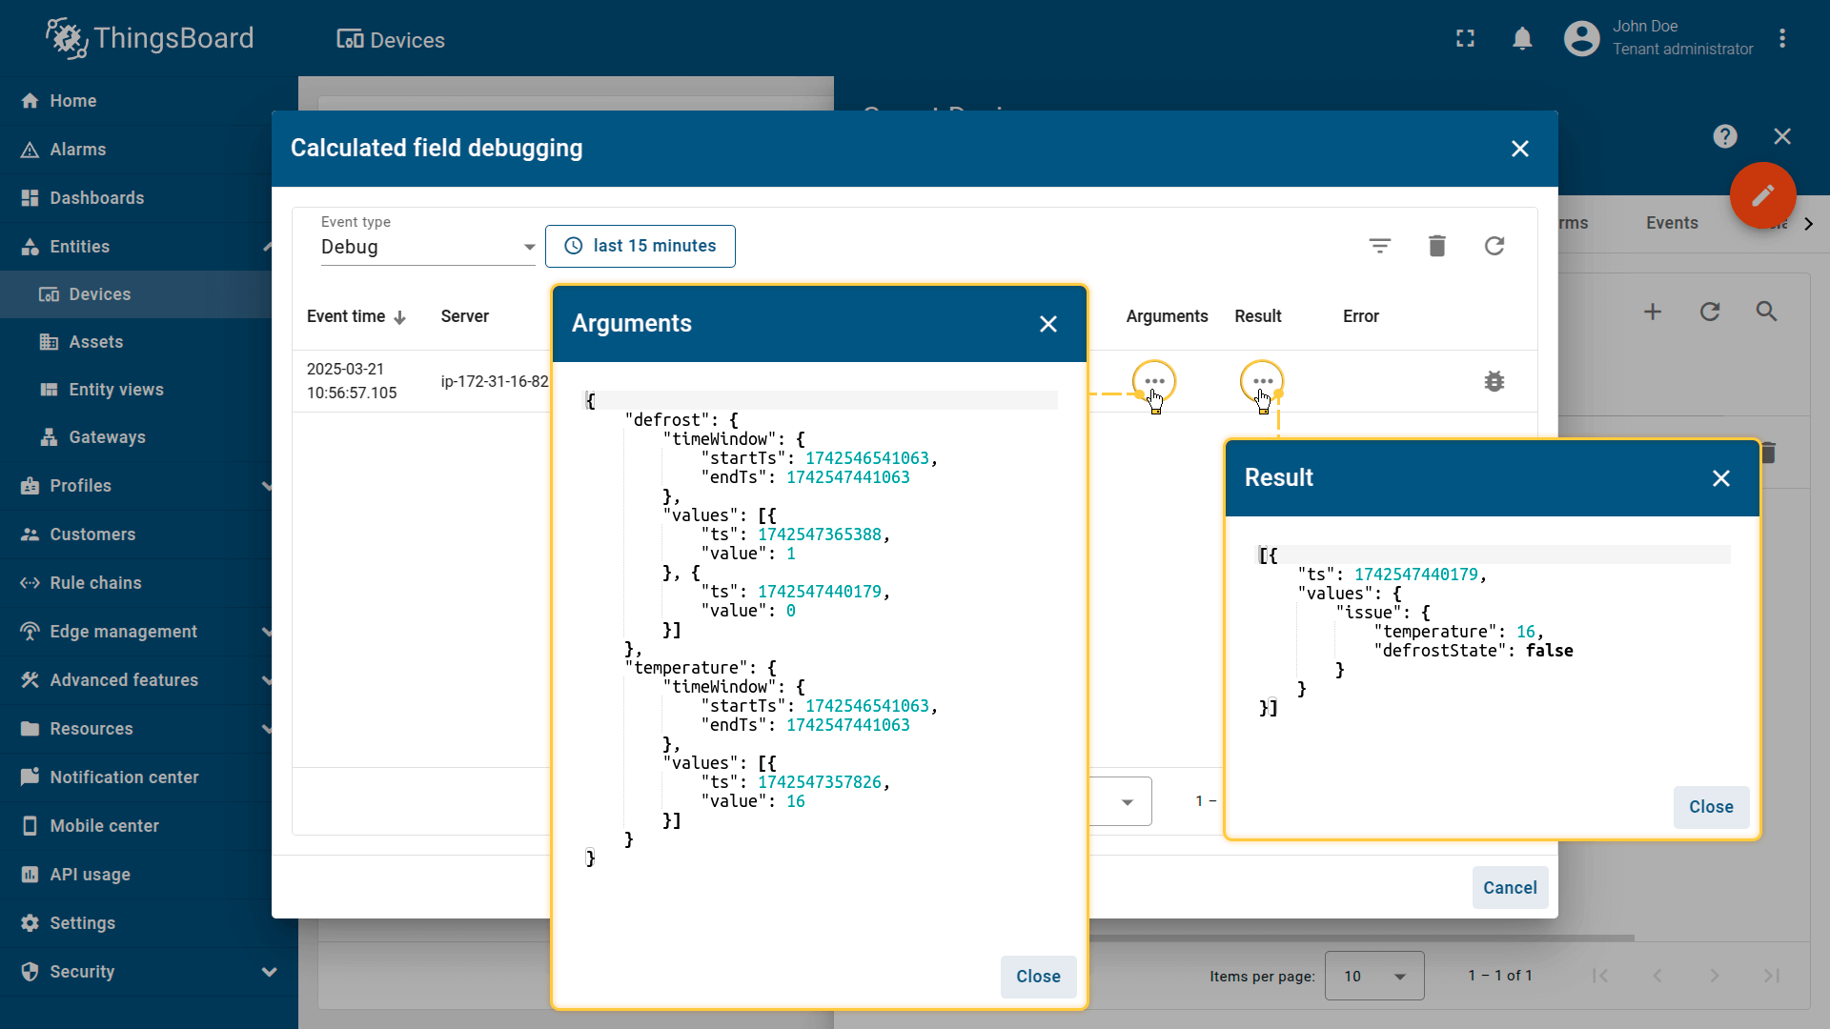Click Close in the Arguments popup
This screenshot has width=1830, height=1029.
1038,977
